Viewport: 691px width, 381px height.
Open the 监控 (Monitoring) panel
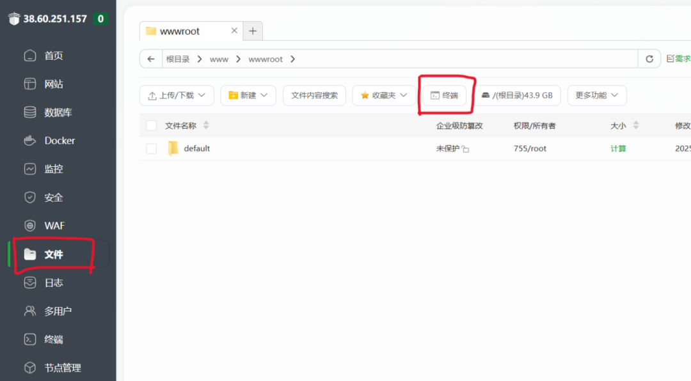pyautogui.click(x=53, y=168)
